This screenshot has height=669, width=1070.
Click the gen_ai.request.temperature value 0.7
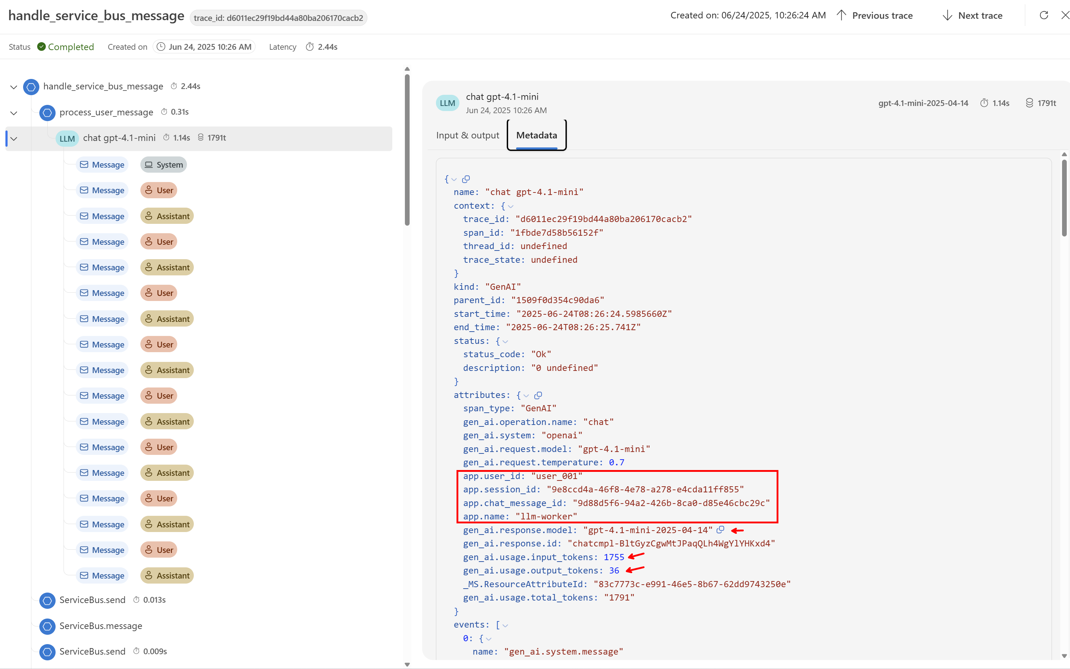(616, 462)
